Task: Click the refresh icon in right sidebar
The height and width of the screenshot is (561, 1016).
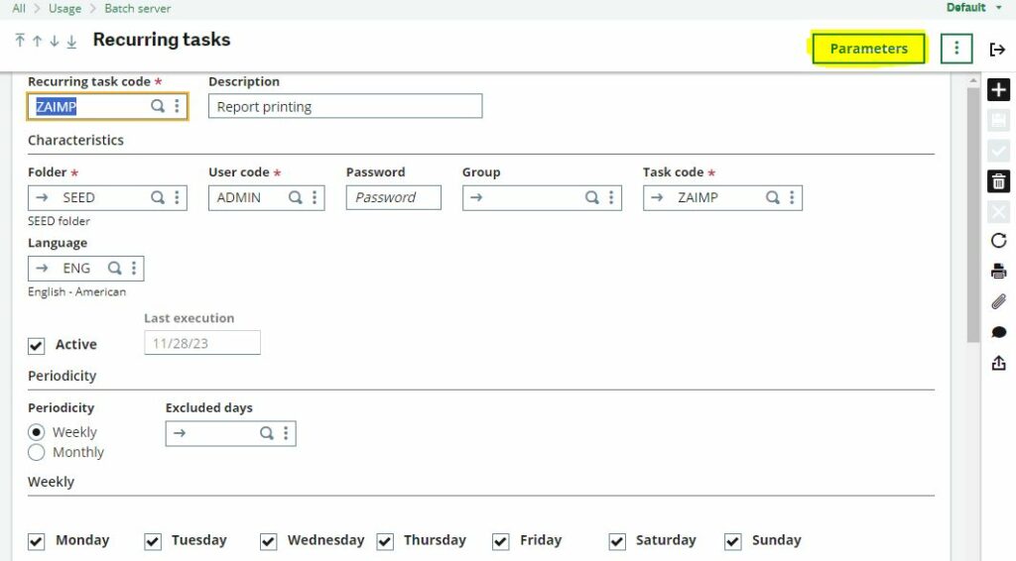Action: tap(998, 241)
